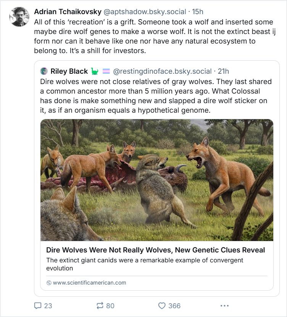Open the dire wolves illustration thumbnail

(x=156, y=180)
